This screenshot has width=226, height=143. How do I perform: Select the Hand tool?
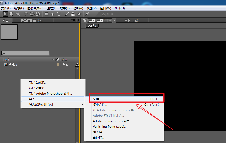[x=11, y=14]
